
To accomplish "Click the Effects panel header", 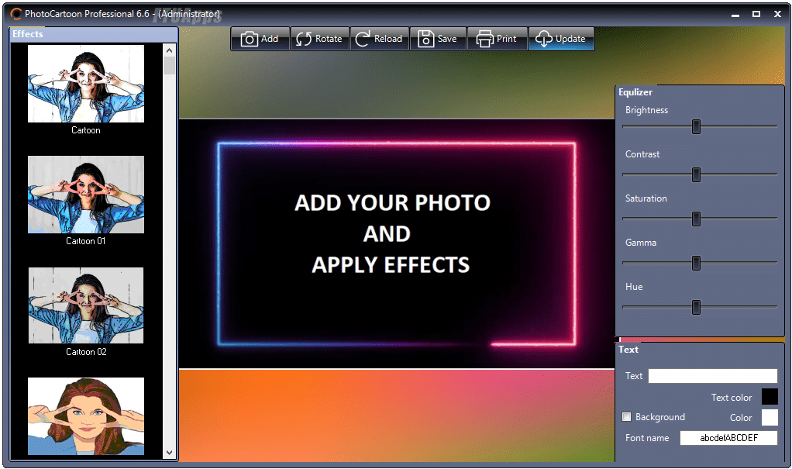I will (94, 34).
